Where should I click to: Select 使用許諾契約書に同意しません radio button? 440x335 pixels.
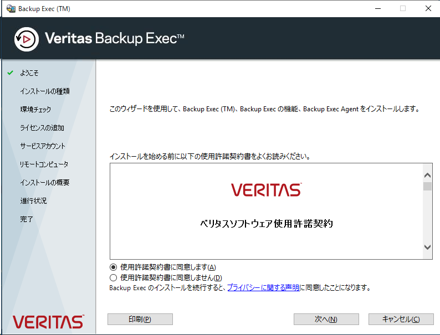[x=113, y=278]
